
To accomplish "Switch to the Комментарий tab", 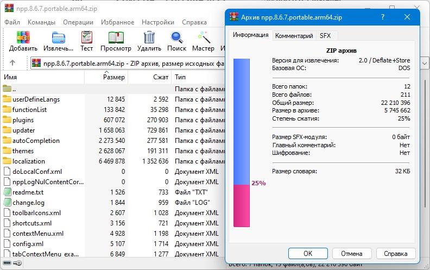I will point(294,36).
